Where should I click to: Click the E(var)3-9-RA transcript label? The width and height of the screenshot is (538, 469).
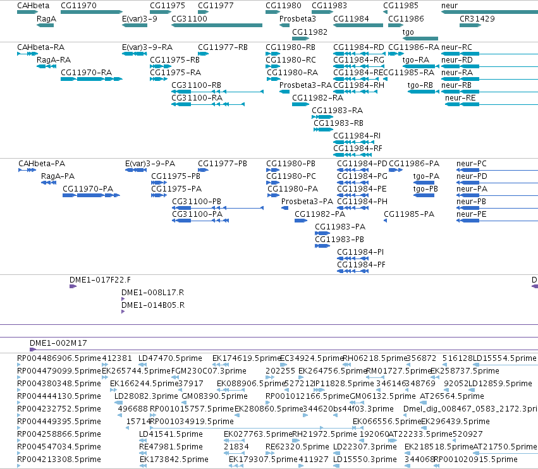147,47
